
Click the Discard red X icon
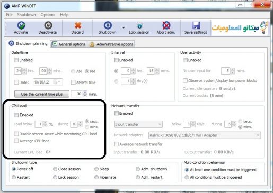pos(78,25)
